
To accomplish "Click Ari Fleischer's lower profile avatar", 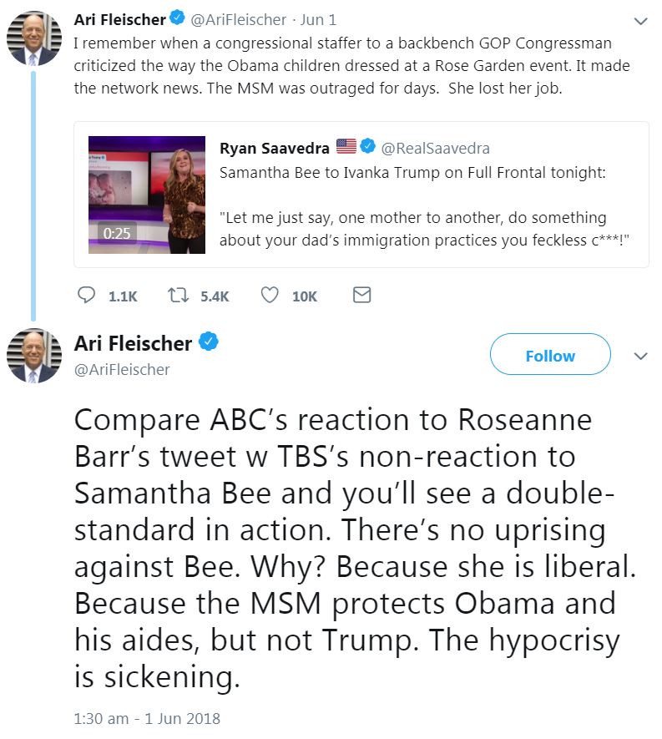I will 34,356.
